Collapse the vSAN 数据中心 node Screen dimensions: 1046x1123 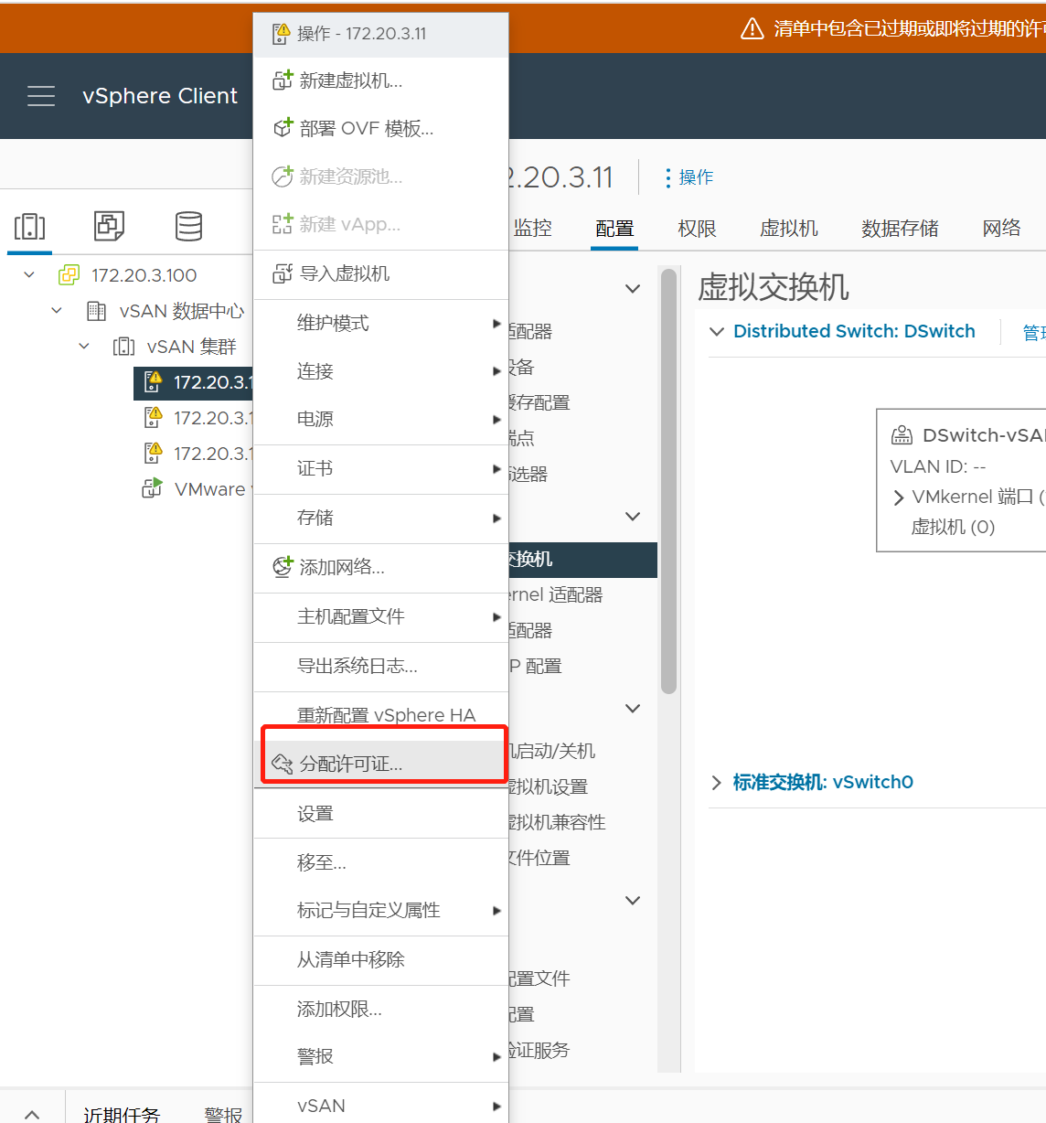point(57,310)
